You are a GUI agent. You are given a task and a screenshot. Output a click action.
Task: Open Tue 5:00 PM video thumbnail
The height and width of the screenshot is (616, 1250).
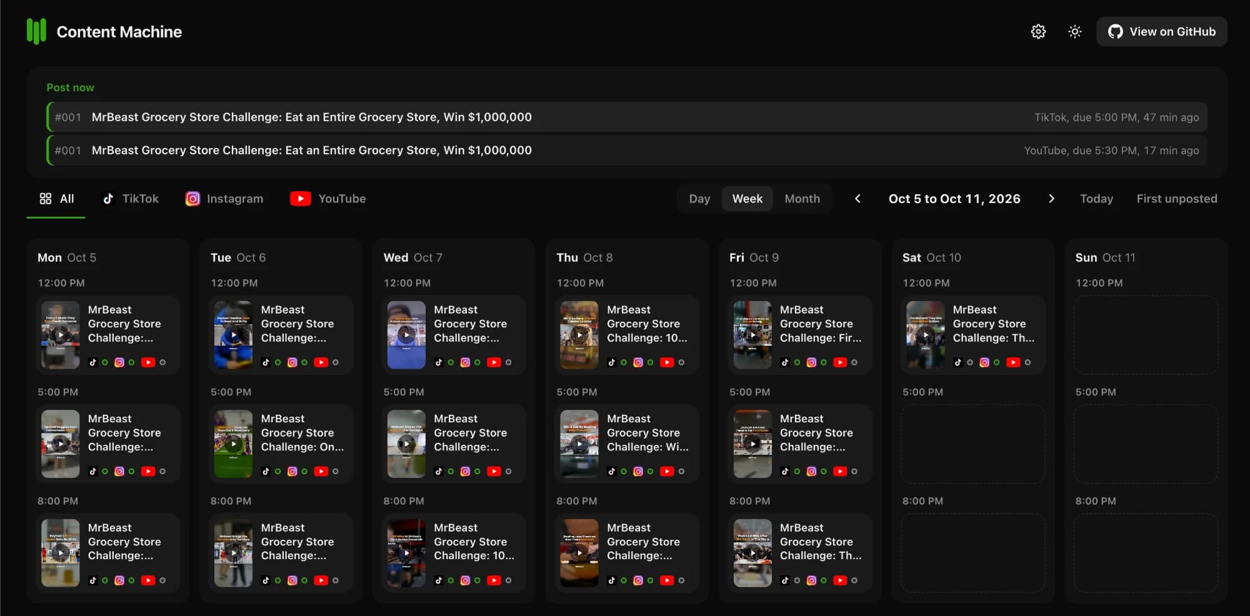(233, 444)
